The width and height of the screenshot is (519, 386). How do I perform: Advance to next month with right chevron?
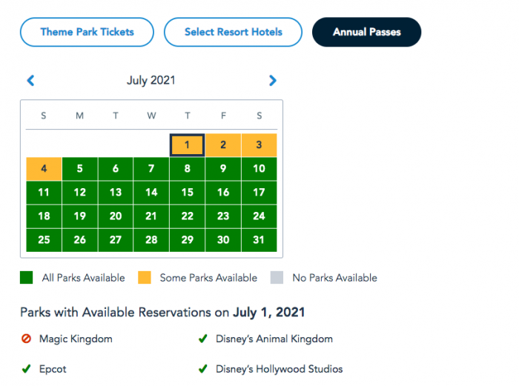[272, 80]
